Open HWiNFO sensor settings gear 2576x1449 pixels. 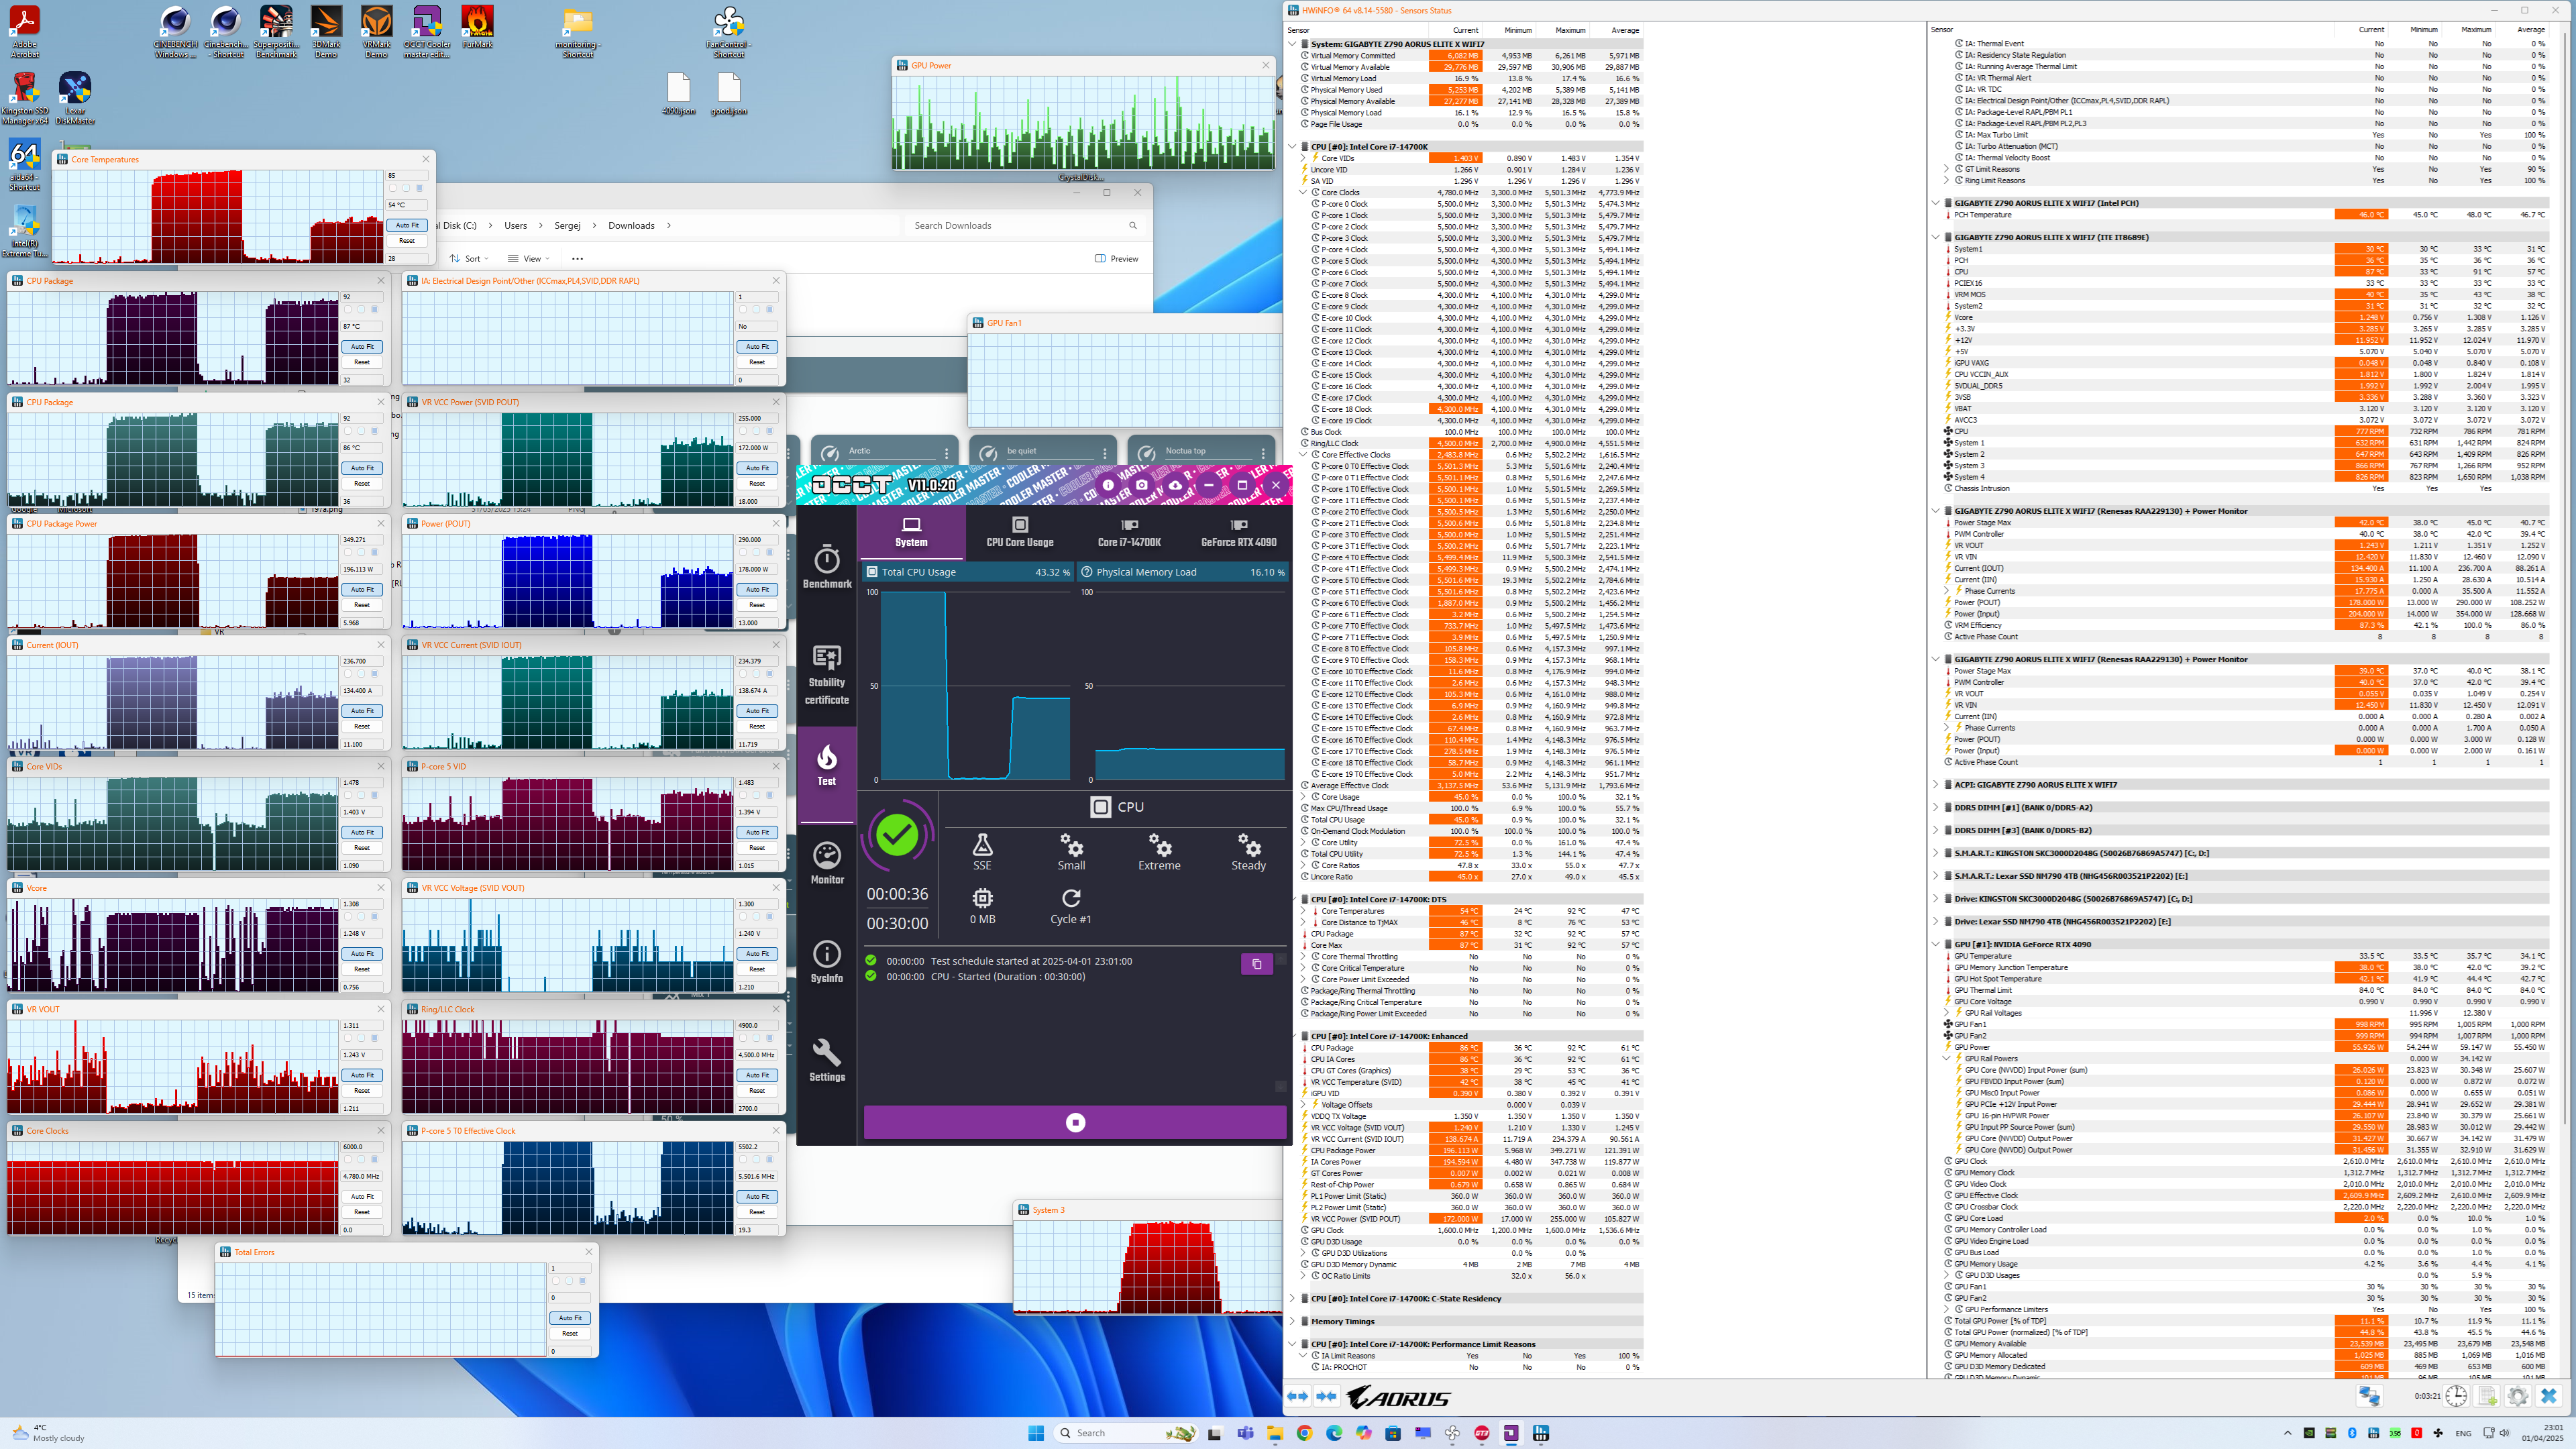pos(2518,1396)
